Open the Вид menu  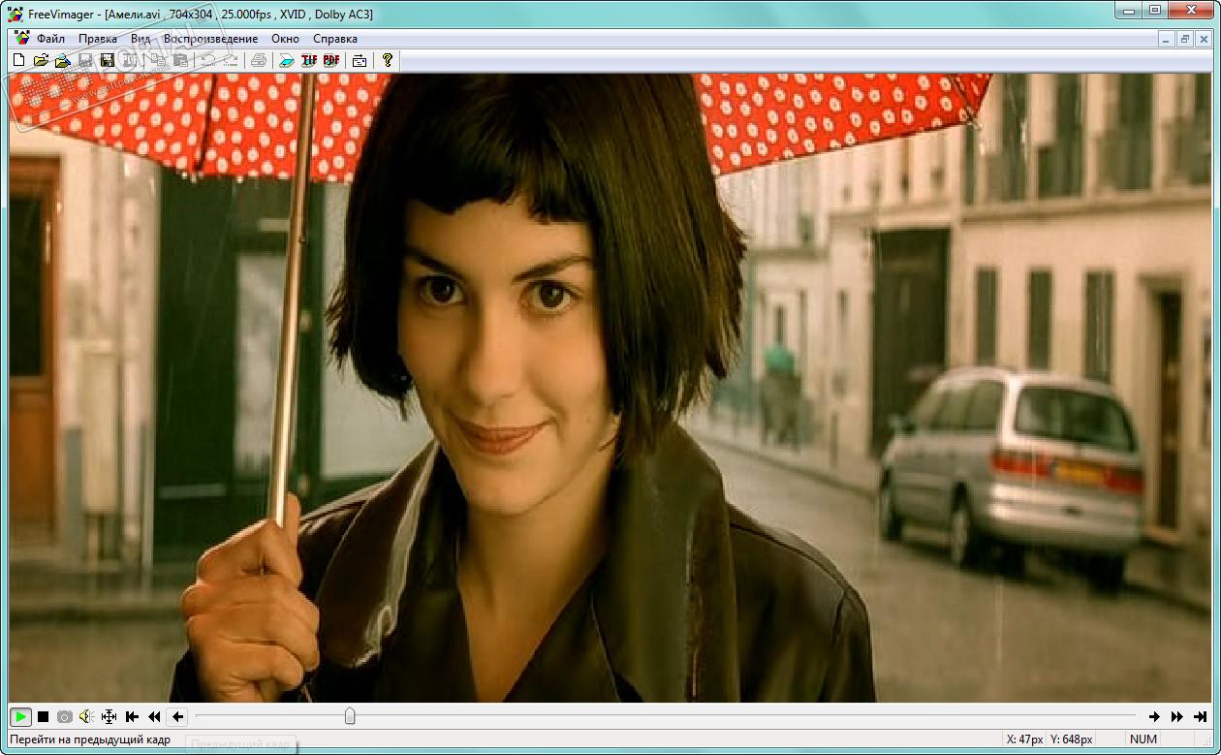[141, 39]
